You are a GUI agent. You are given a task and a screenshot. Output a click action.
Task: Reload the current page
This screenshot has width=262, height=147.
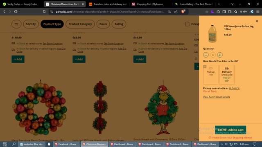(x=16, y=12)
